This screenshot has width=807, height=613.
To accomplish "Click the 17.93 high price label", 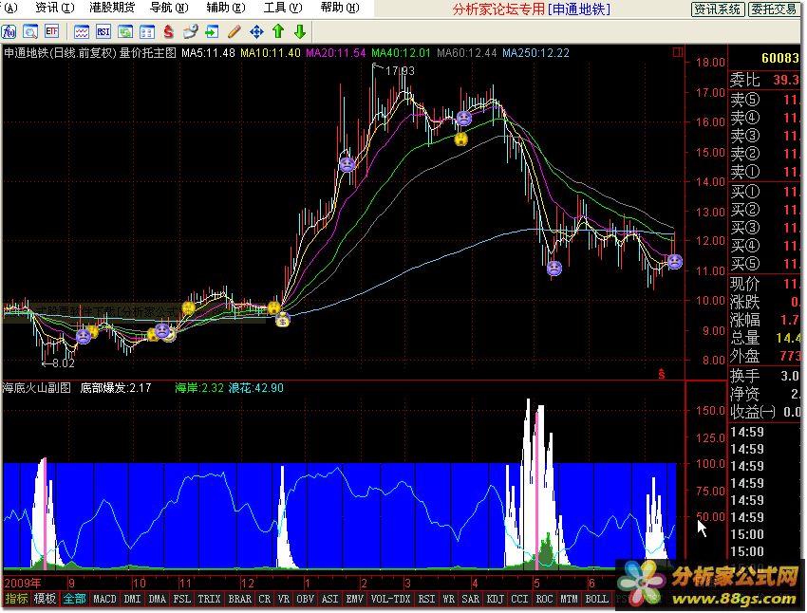I will [400, 71].
